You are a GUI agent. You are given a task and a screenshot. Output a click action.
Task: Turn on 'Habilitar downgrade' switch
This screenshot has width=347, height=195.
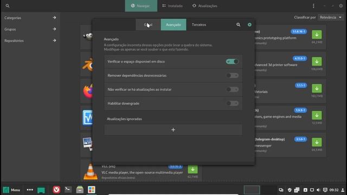click(x=232, y=103)
